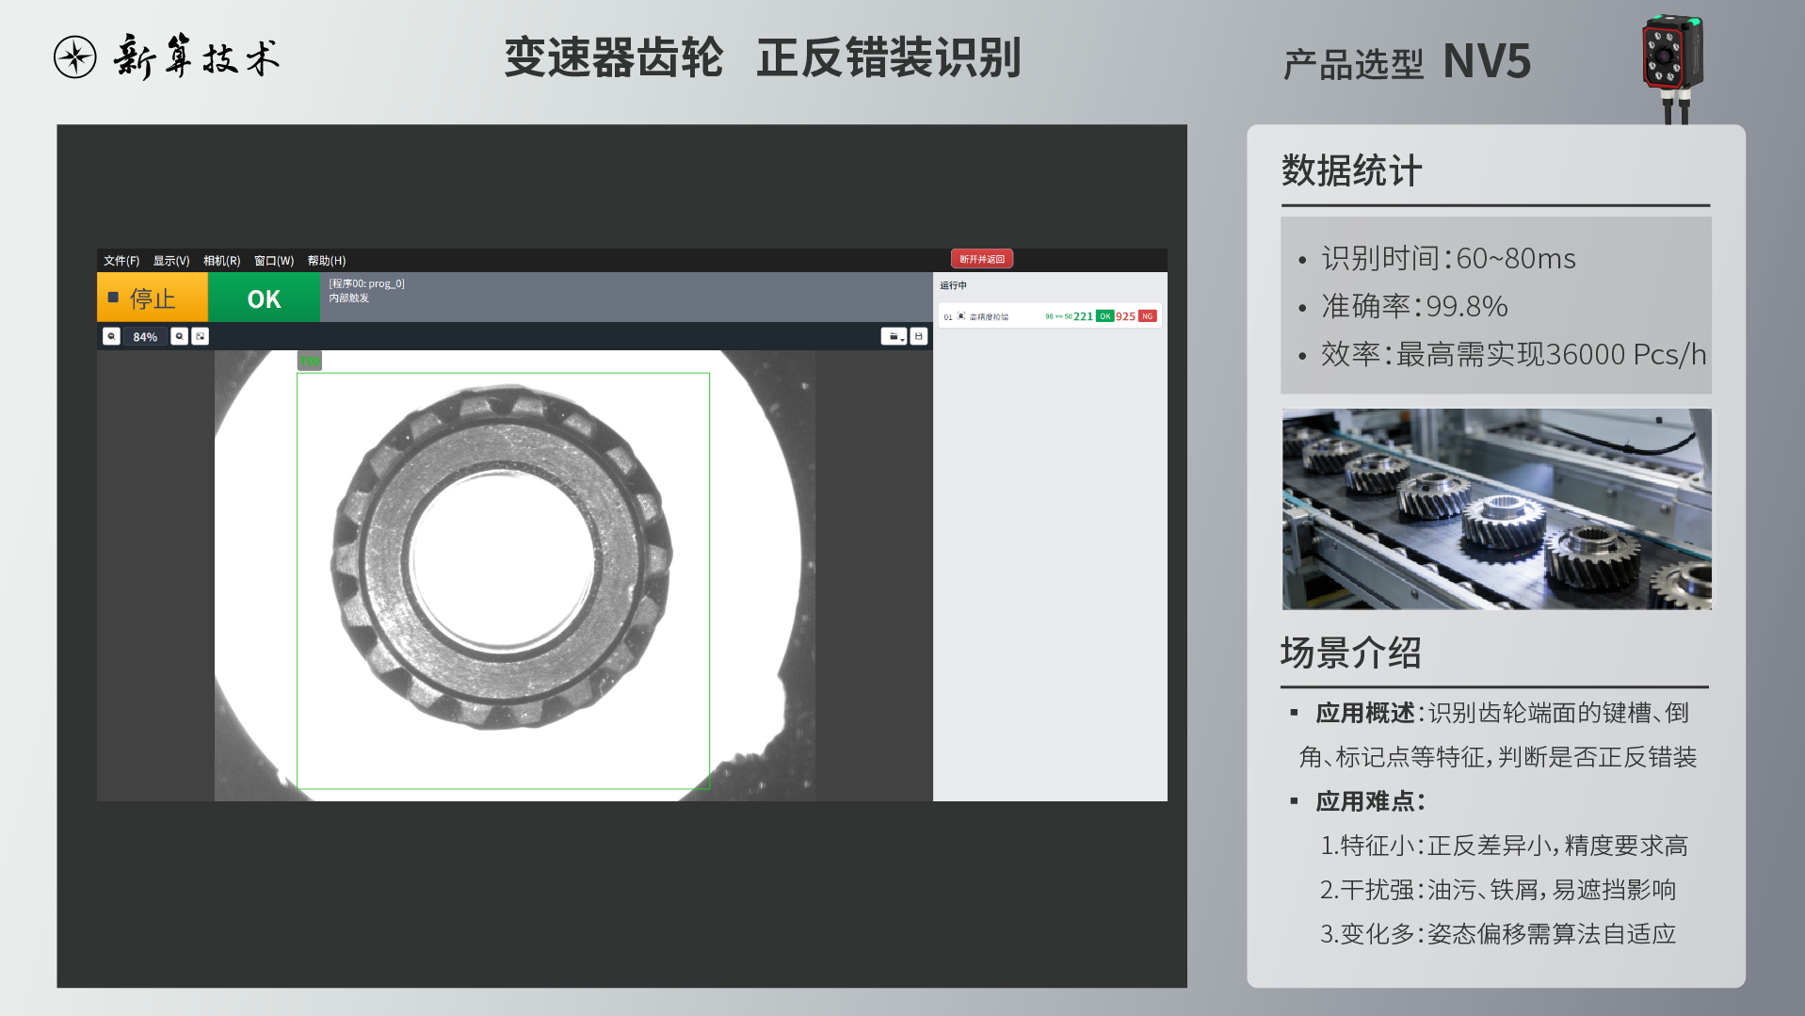1805x1016 pixels.
Task: Click the gear conveyor photo thumbnail
Action: [x=1496, y=508]
